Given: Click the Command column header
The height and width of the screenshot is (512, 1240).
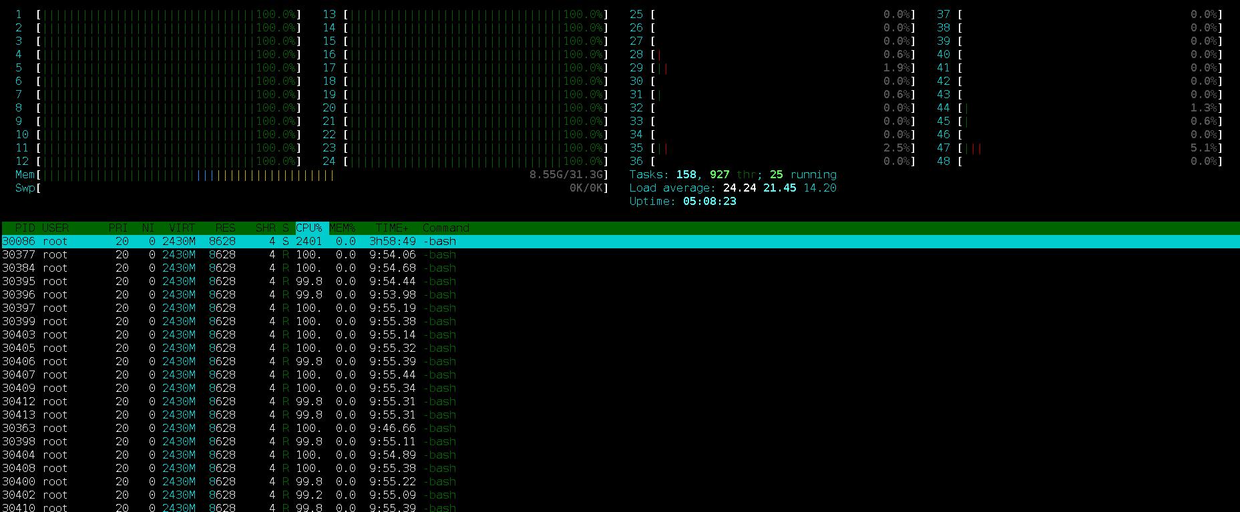Looking at the screenshot, I should pyautogui.click(x=445, y=228).
